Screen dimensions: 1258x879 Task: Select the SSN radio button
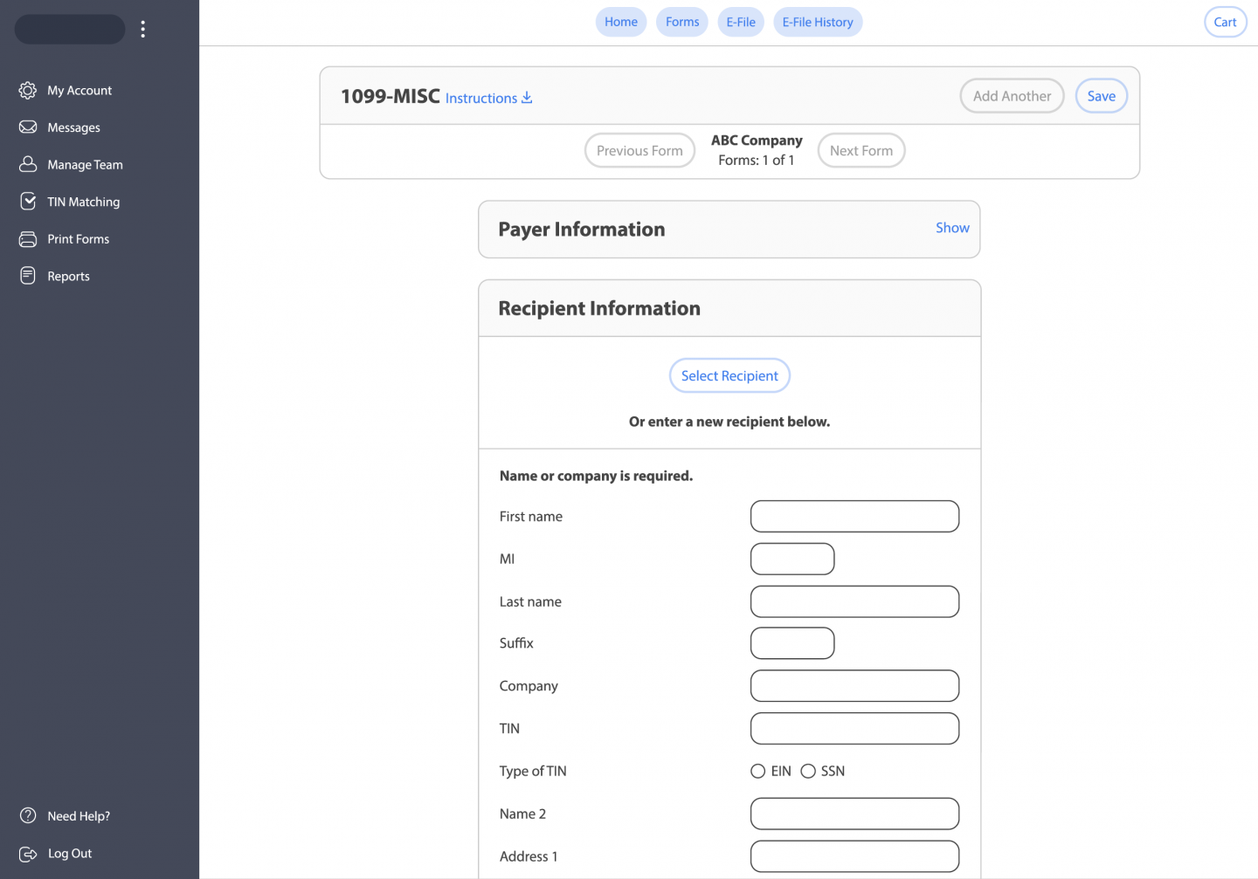click(808, 772)
